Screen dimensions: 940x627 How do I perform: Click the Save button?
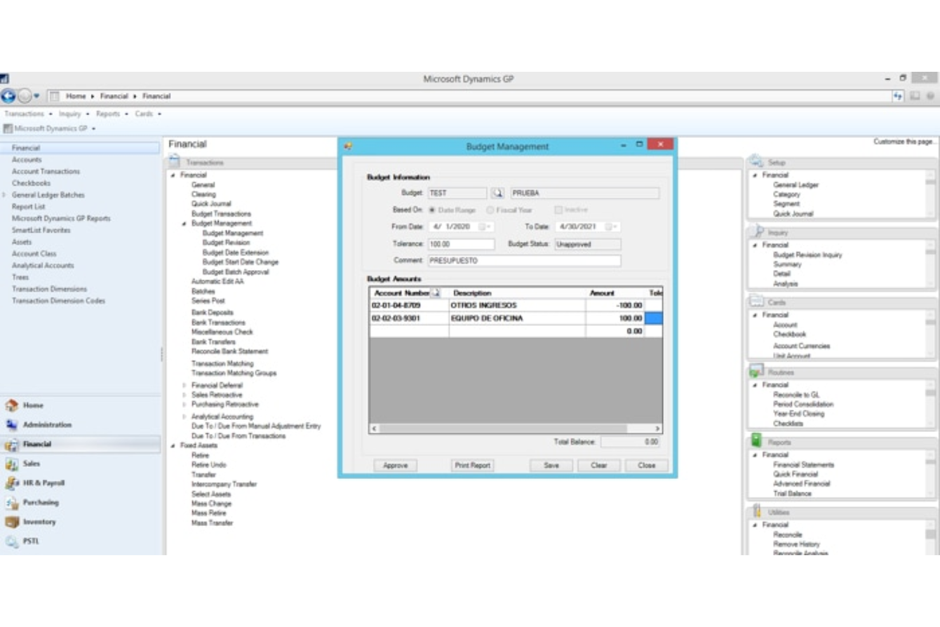551,466
